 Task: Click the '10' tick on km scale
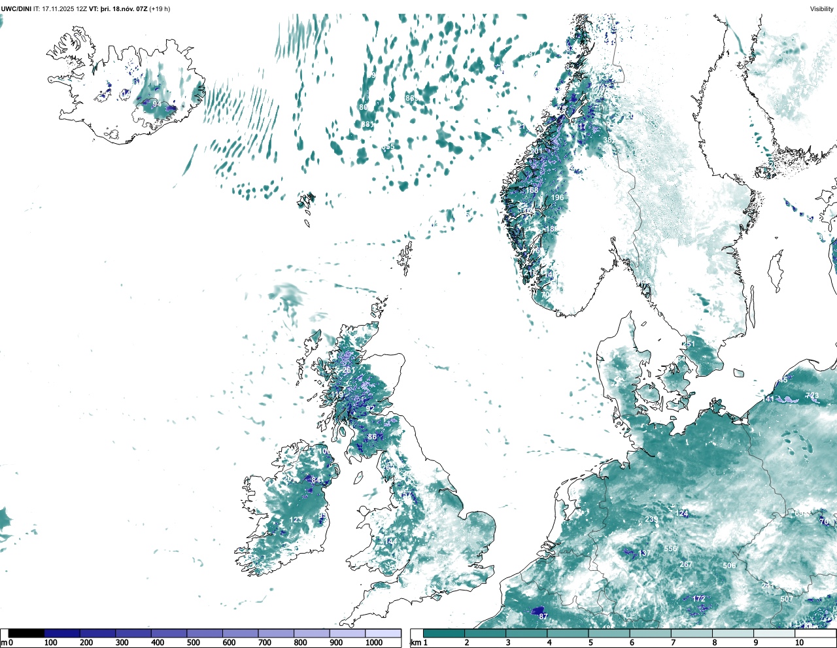pos(799,643)
